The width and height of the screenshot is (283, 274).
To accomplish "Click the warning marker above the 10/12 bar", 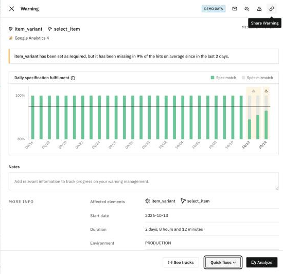I will pos(254,91).
